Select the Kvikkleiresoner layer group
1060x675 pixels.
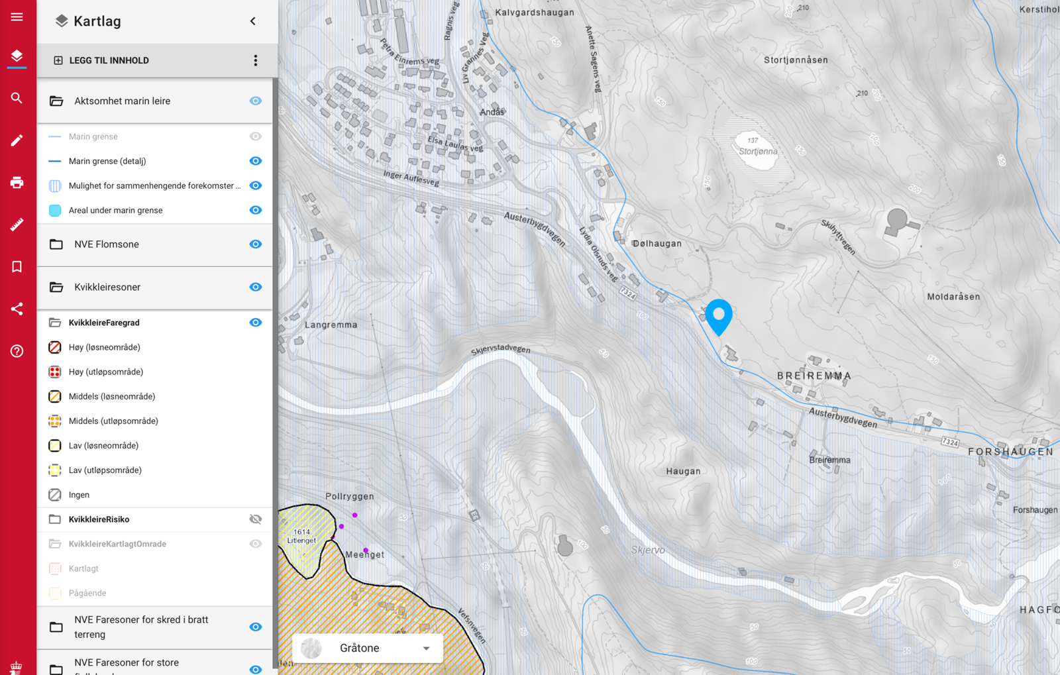(107, 287)
